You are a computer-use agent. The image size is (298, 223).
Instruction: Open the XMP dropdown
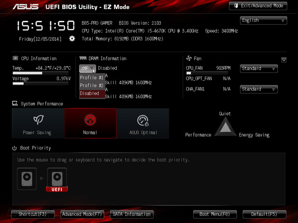(x=88, y=68)
